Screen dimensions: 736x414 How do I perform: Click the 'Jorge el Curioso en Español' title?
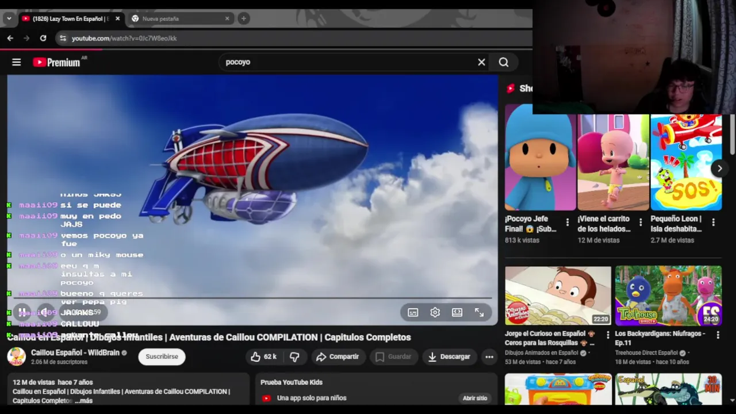(550, 338)
